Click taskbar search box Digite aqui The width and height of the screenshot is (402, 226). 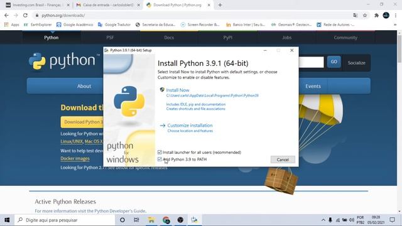65,220
